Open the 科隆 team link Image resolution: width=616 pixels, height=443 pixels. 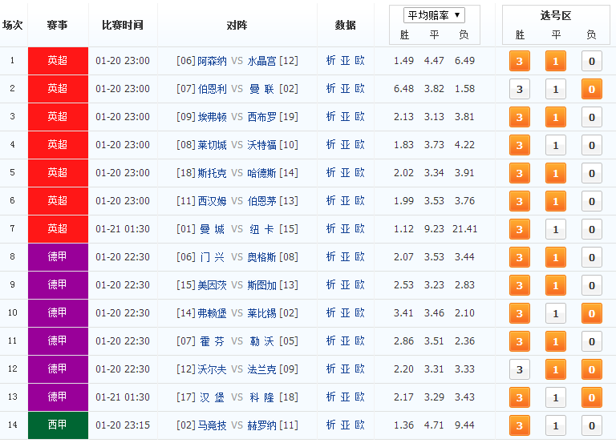[262, 397]
